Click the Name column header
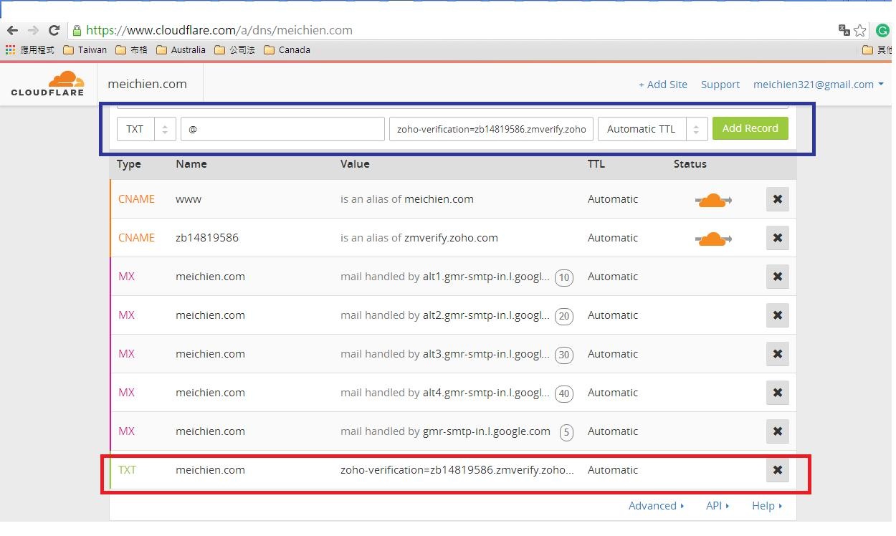896x536 pixels. (191, 164)
